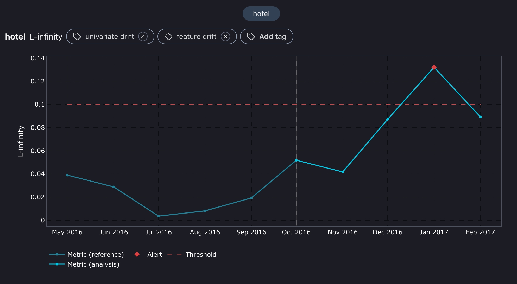Click the red diamond Alert legend icon
The height and width of the screenshot is (284, 517).
tap(137, 254)
